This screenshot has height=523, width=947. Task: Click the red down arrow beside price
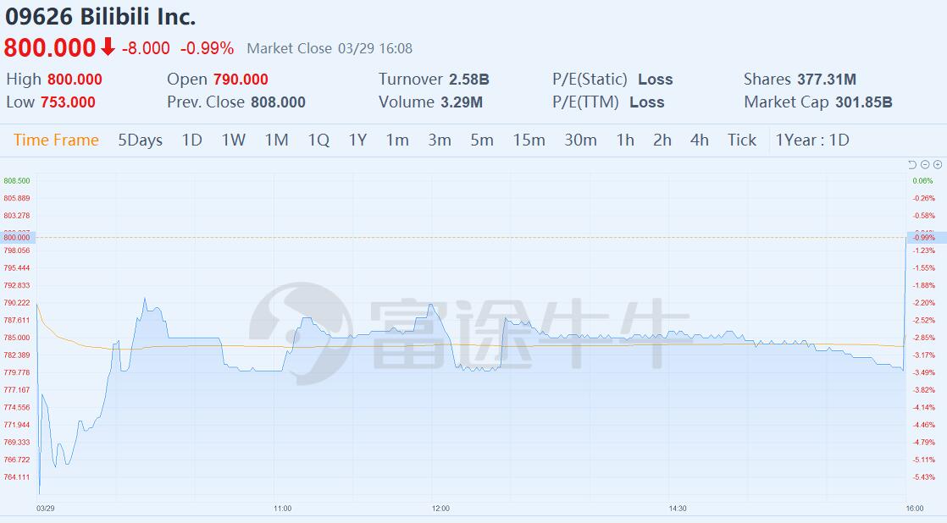[108, 47]
